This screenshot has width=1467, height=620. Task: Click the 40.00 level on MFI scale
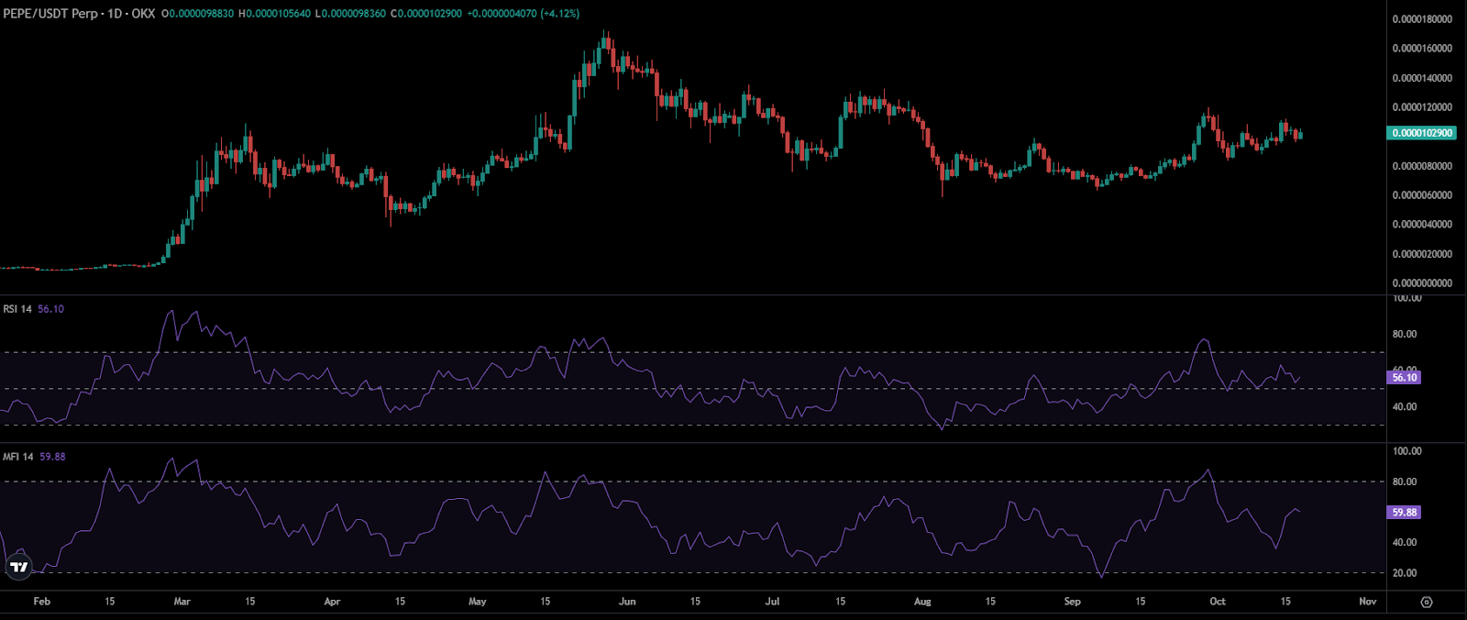(x=1405, y=542)
